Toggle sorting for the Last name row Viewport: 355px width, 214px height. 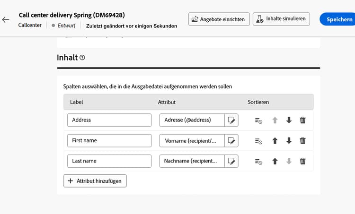(x=258, y=162)
